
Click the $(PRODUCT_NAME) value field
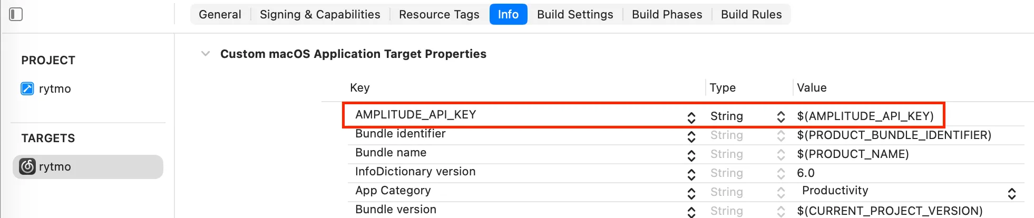(x=853, y=154)
